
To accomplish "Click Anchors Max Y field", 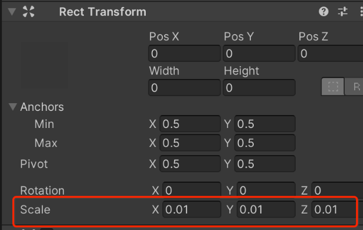I will tap(265, 143).
